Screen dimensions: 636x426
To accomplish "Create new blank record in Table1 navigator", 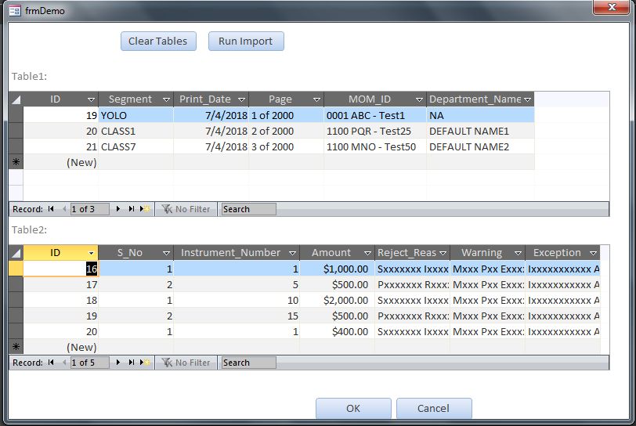I will point(145,209).
